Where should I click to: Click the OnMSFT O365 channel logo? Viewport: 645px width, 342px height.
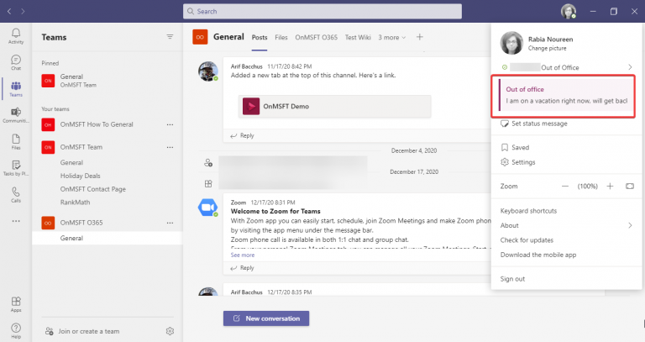point(200,37)
